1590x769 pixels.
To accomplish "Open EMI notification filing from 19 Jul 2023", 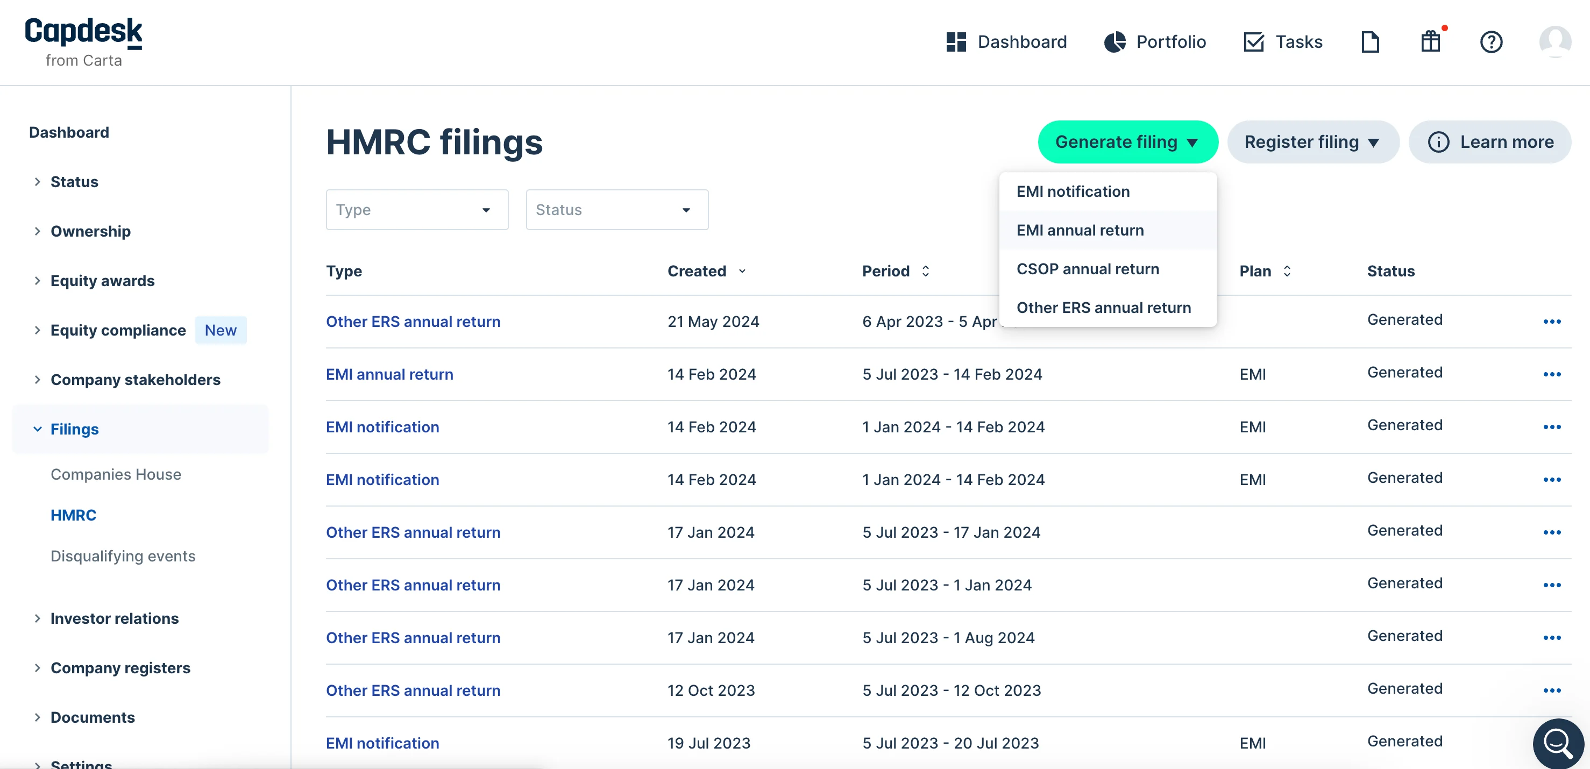I will [382, 743].
